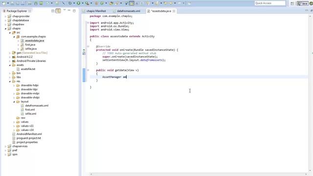Open the Android SDK Manager icon
The height and width of the screenshot is (176, 313).
coord(36,3)
